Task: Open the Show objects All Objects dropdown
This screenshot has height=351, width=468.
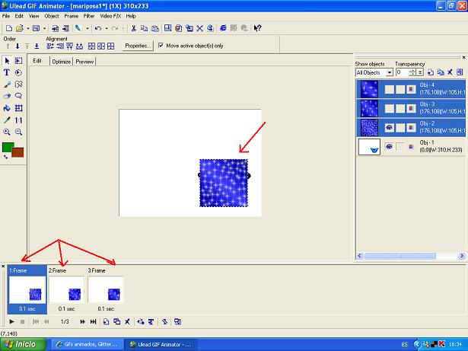Action: coord(389,72)
